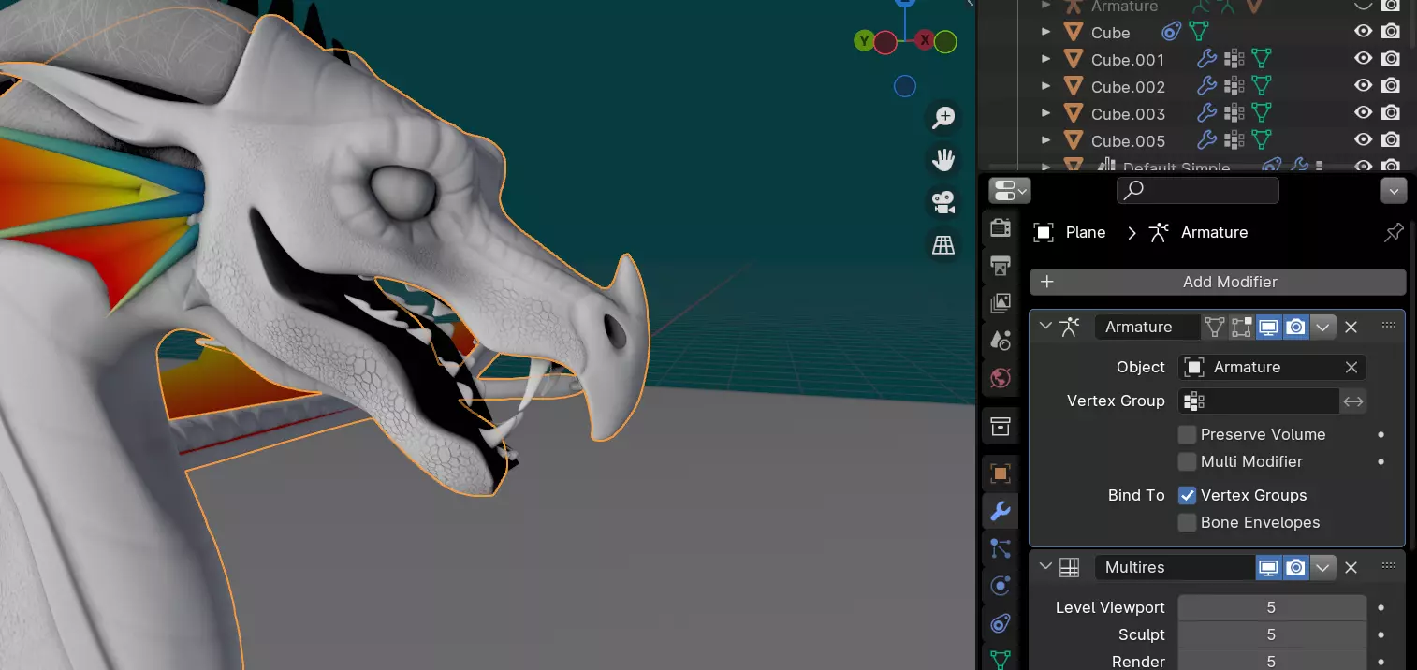Viewport: 1417px width, 670px height.
Task: Click the viewport zoom magnifier icon
Action: point(943,117)
